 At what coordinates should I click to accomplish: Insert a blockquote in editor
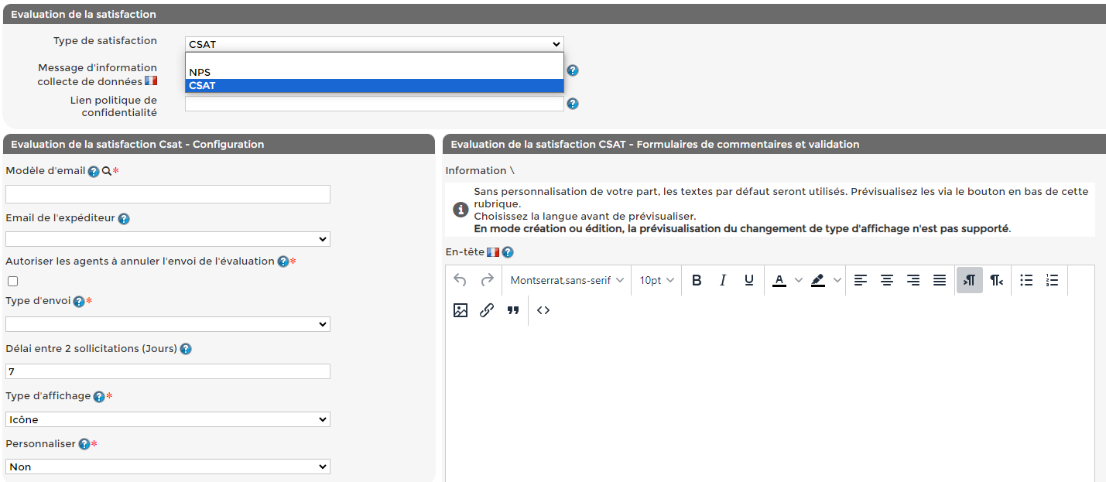[x=513, y=310]
